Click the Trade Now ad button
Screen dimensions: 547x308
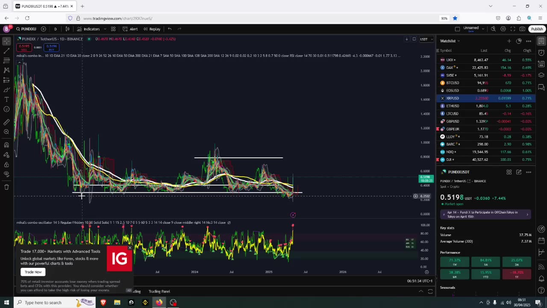(33, 272)
